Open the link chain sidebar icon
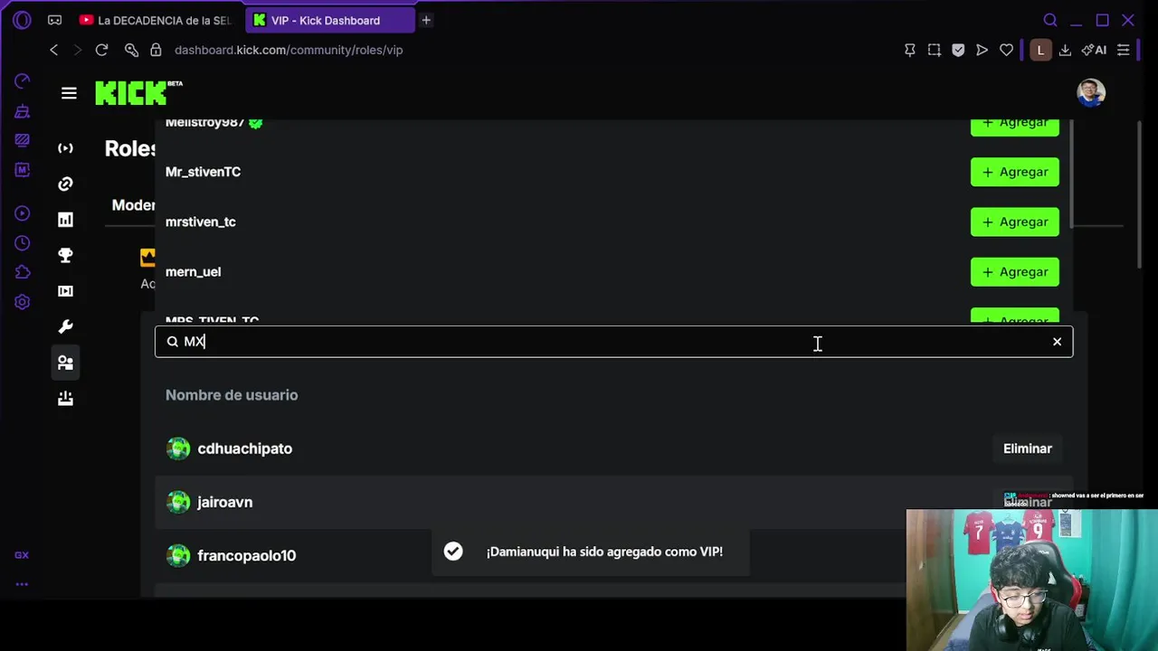 [x=65, y=184]
